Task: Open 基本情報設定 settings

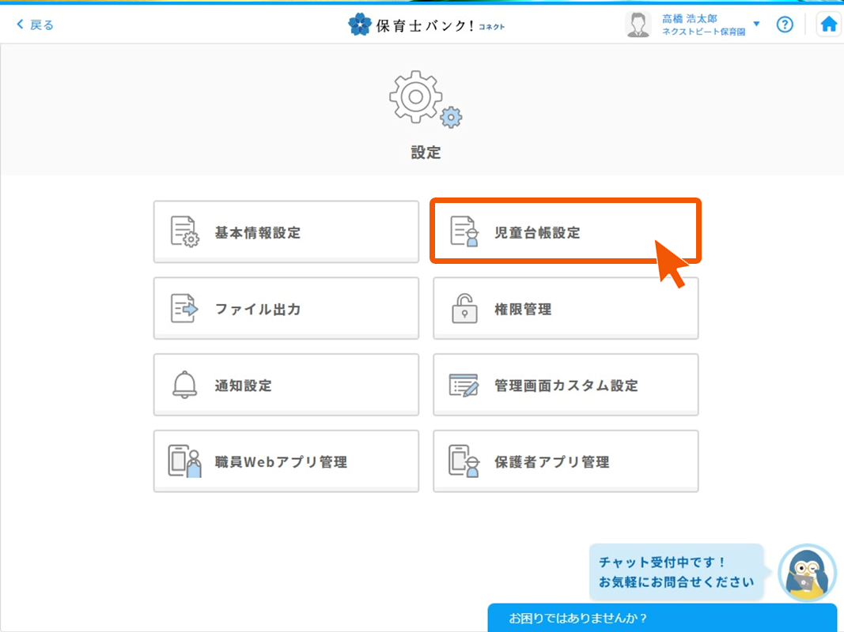Action: 286,232
